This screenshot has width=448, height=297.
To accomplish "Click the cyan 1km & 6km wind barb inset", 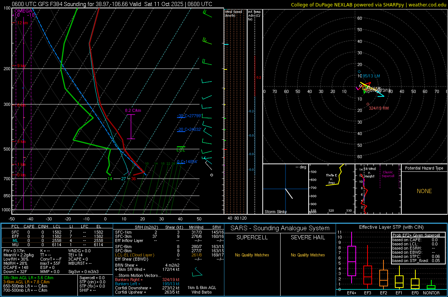I will coord(197,272).
